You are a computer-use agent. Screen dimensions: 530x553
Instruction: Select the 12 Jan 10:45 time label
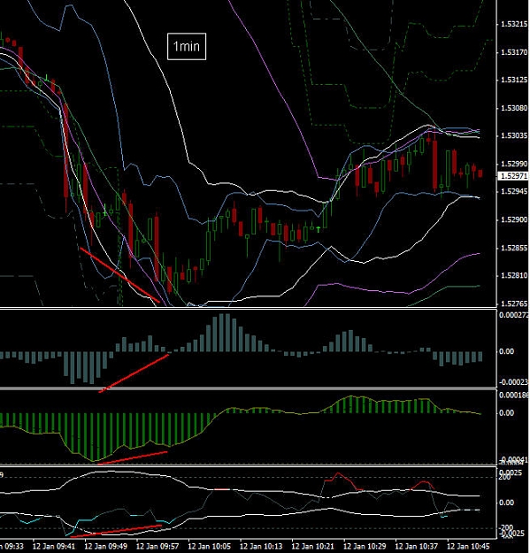click(x=468, y=546)
